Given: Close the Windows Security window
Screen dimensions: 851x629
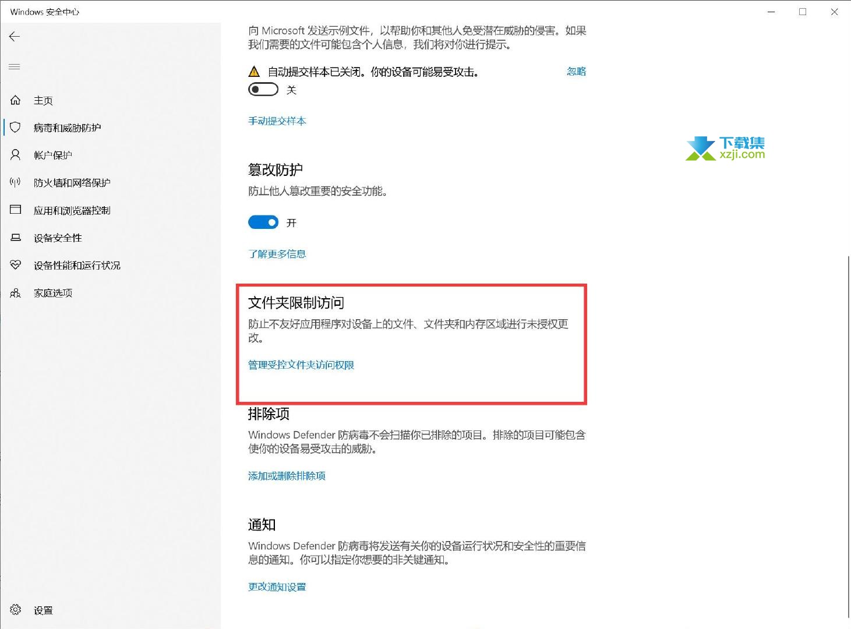Looking at the screenshot, I should click(x=834, y=12).
